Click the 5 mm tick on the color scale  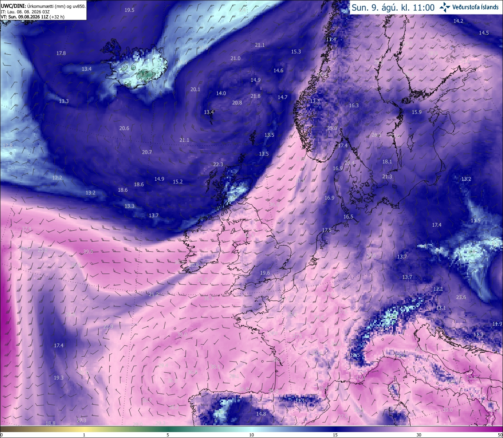click(x=168, y=435)
